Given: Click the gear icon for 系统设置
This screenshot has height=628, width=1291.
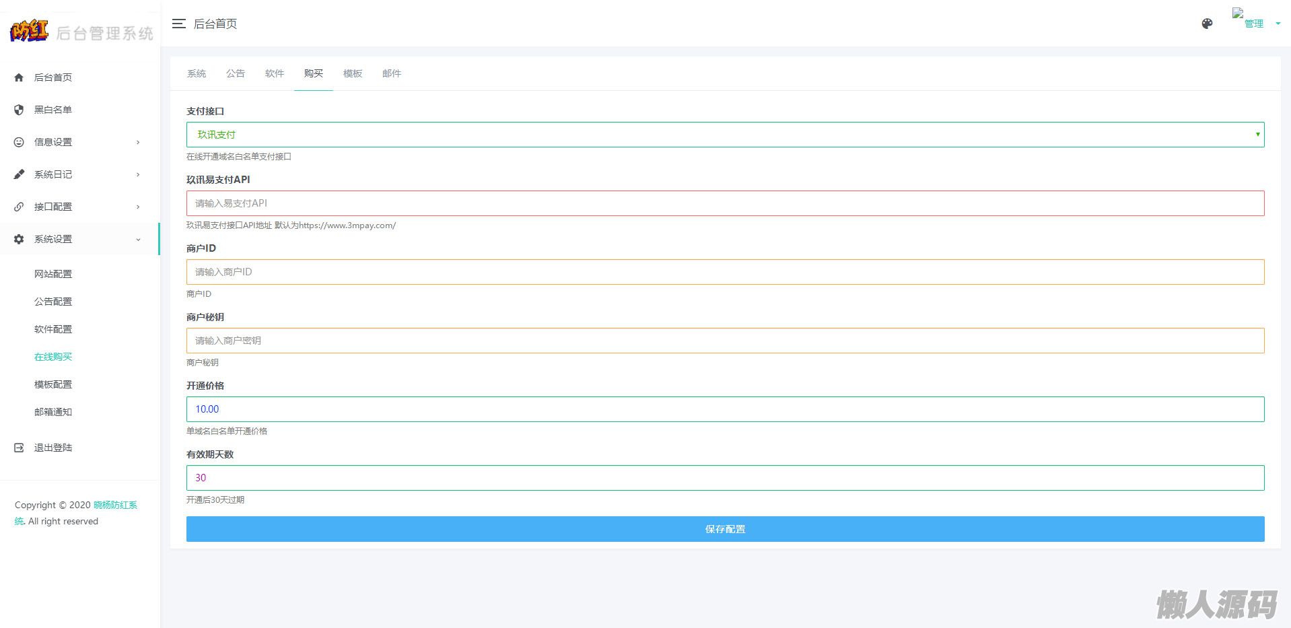Looking at the screenshot, I should click(19, 239).
